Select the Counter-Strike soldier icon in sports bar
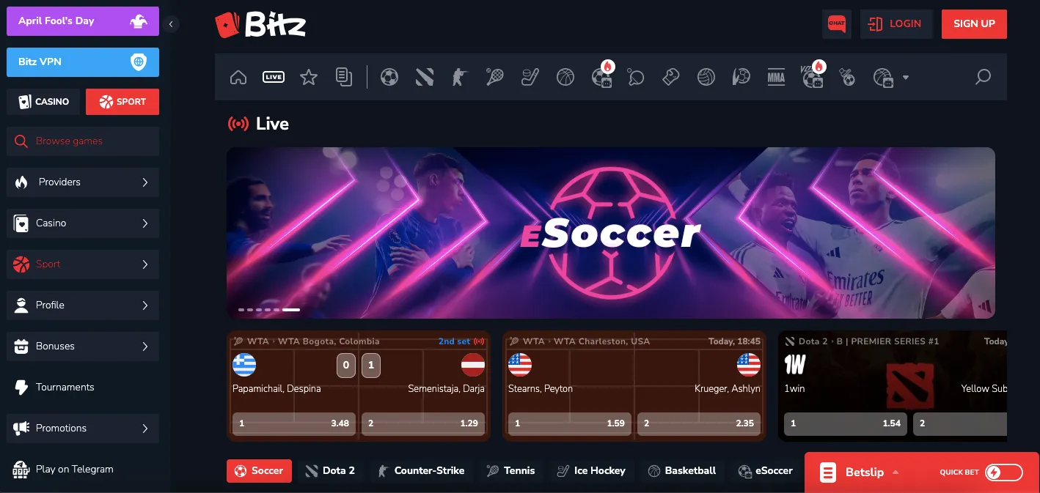This screenshot has height=493, width=1040. [460, 77]
